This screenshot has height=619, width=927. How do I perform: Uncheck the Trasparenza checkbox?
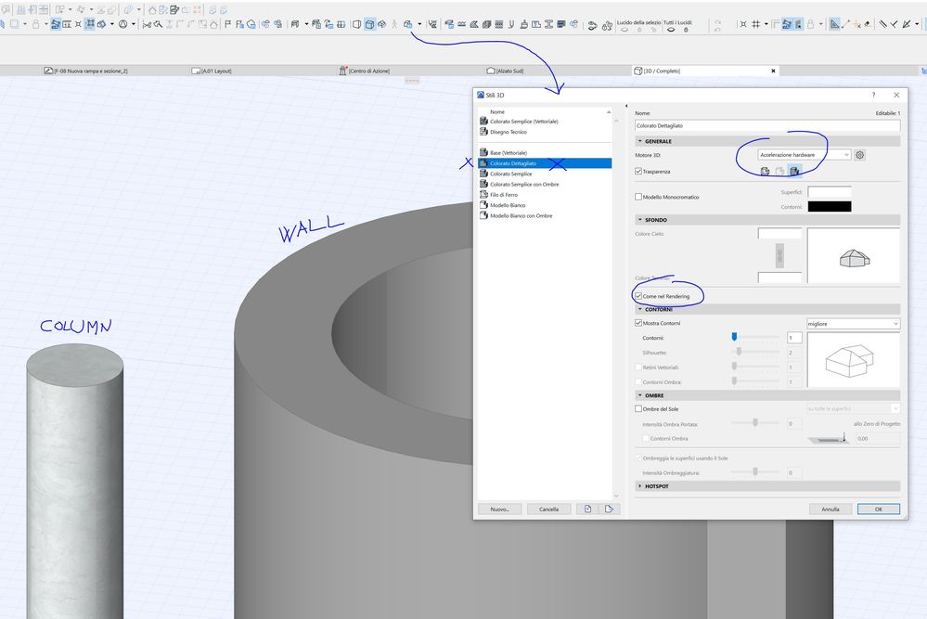pyautogui.click(x=637, y=171)
